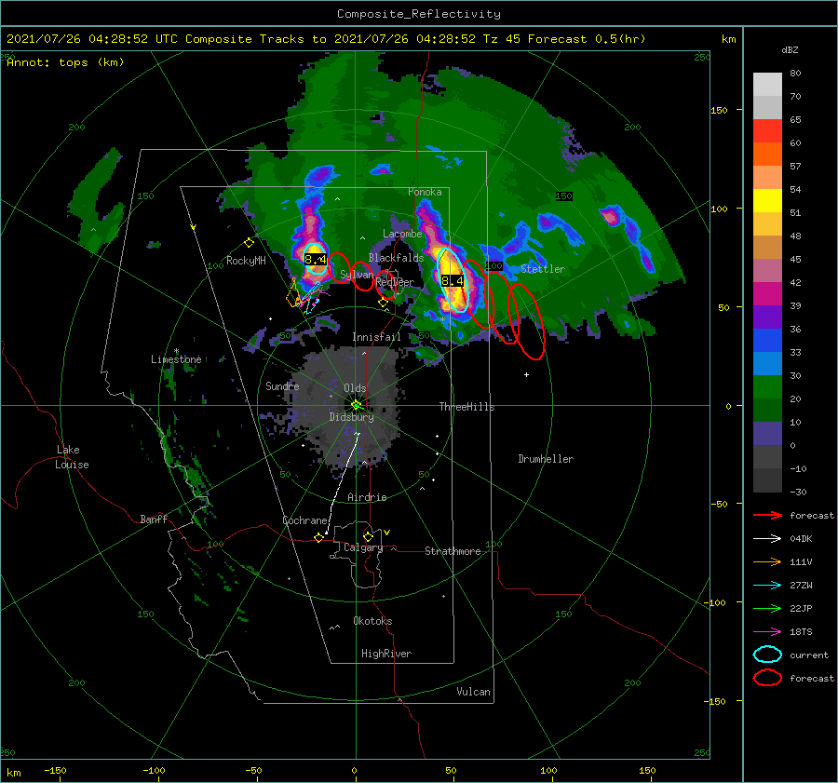Click the Olds map label
Screen dimensions: 838x783
click(355, 388)
